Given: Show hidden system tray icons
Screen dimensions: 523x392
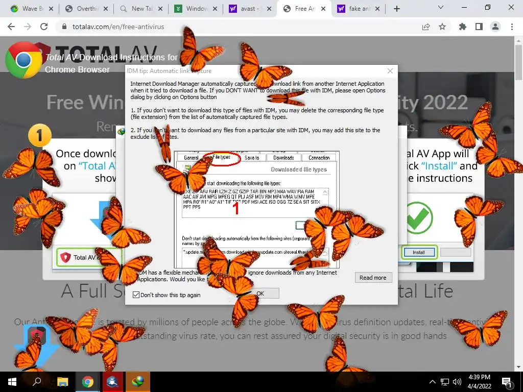Looking at the screenshot, I should [x=432, y=382].
